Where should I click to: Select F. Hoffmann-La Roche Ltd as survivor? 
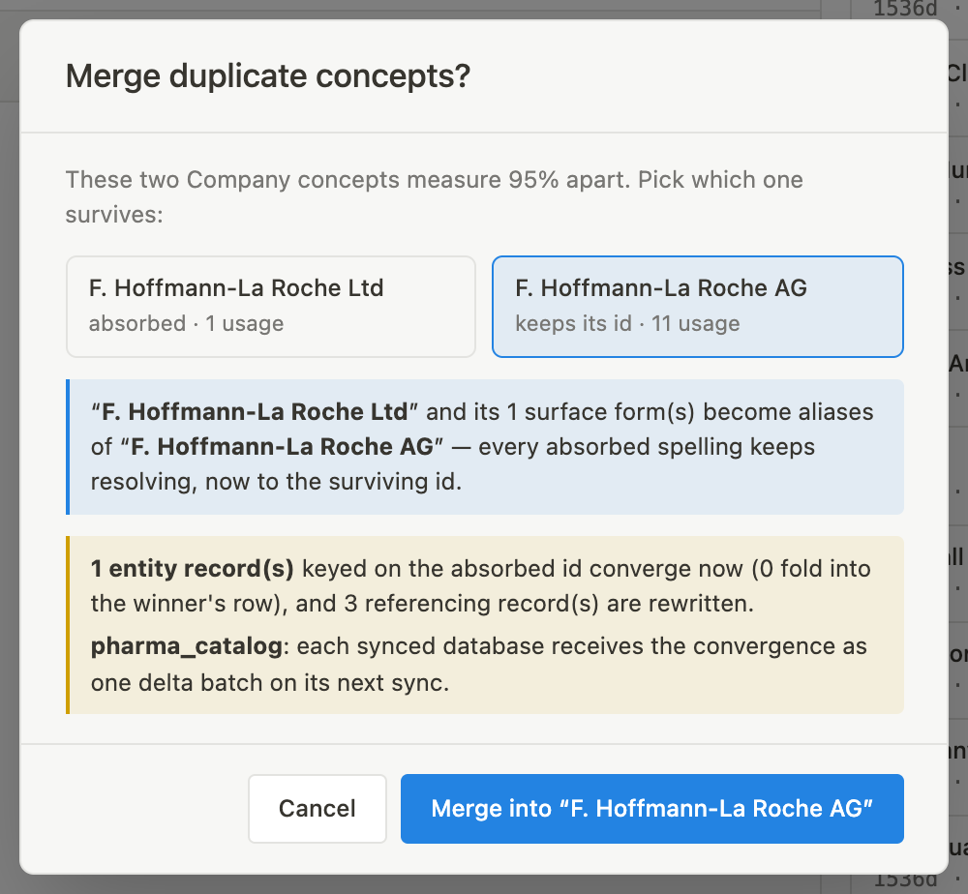[x=270, y=306]
